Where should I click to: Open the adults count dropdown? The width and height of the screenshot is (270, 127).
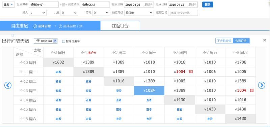click(x=37, y=13)
